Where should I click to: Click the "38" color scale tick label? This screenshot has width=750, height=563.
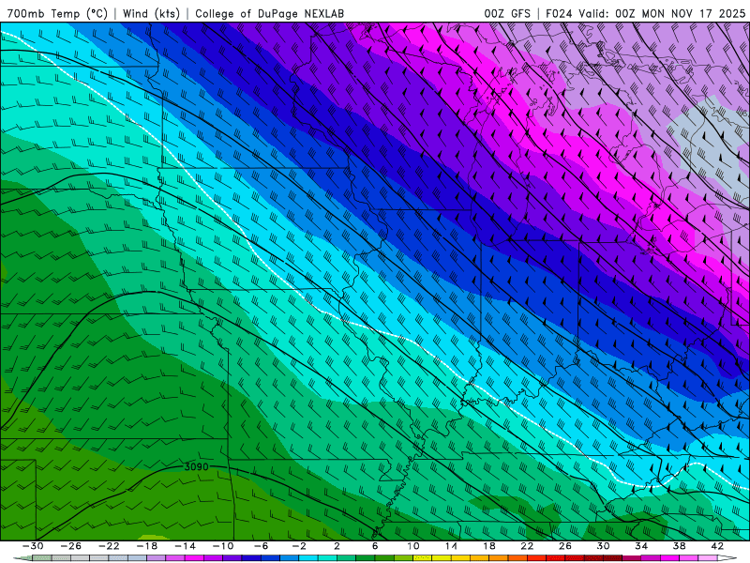[679, 546]
